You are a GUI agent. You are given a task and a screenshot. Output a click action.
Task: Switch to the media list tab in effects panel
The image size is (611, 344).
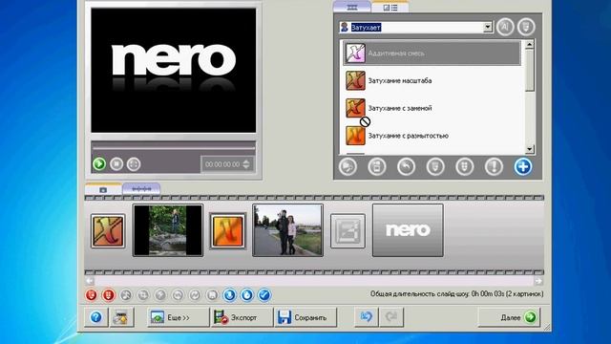click(x=390, y=8)
